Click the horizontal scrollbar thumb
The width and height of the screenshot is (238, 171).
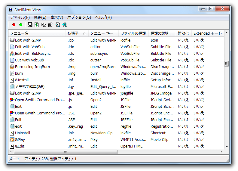click(66, 152)
